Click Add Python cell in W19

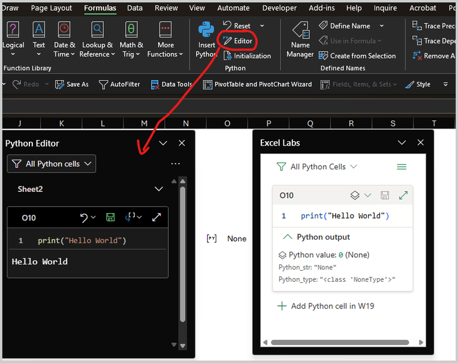[x=325, y=306]
